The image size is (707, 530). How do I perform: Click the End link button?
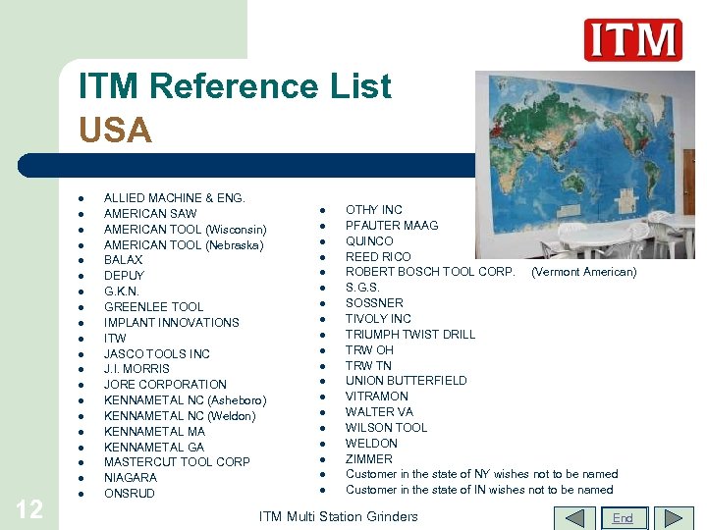tap(625, 518)
